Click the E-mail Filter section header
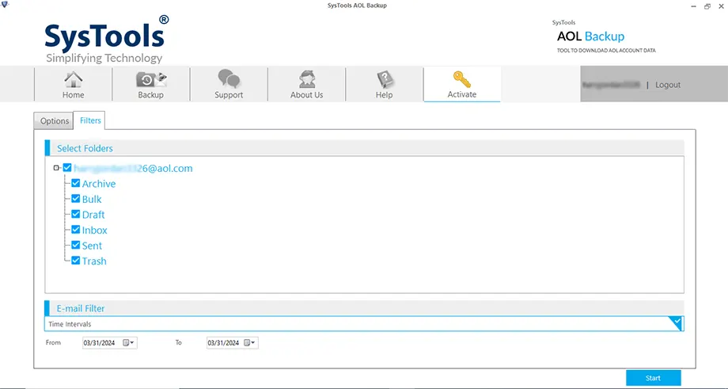Screen dimensions: 728x389 pyautogui.click(x=364, y=308)
